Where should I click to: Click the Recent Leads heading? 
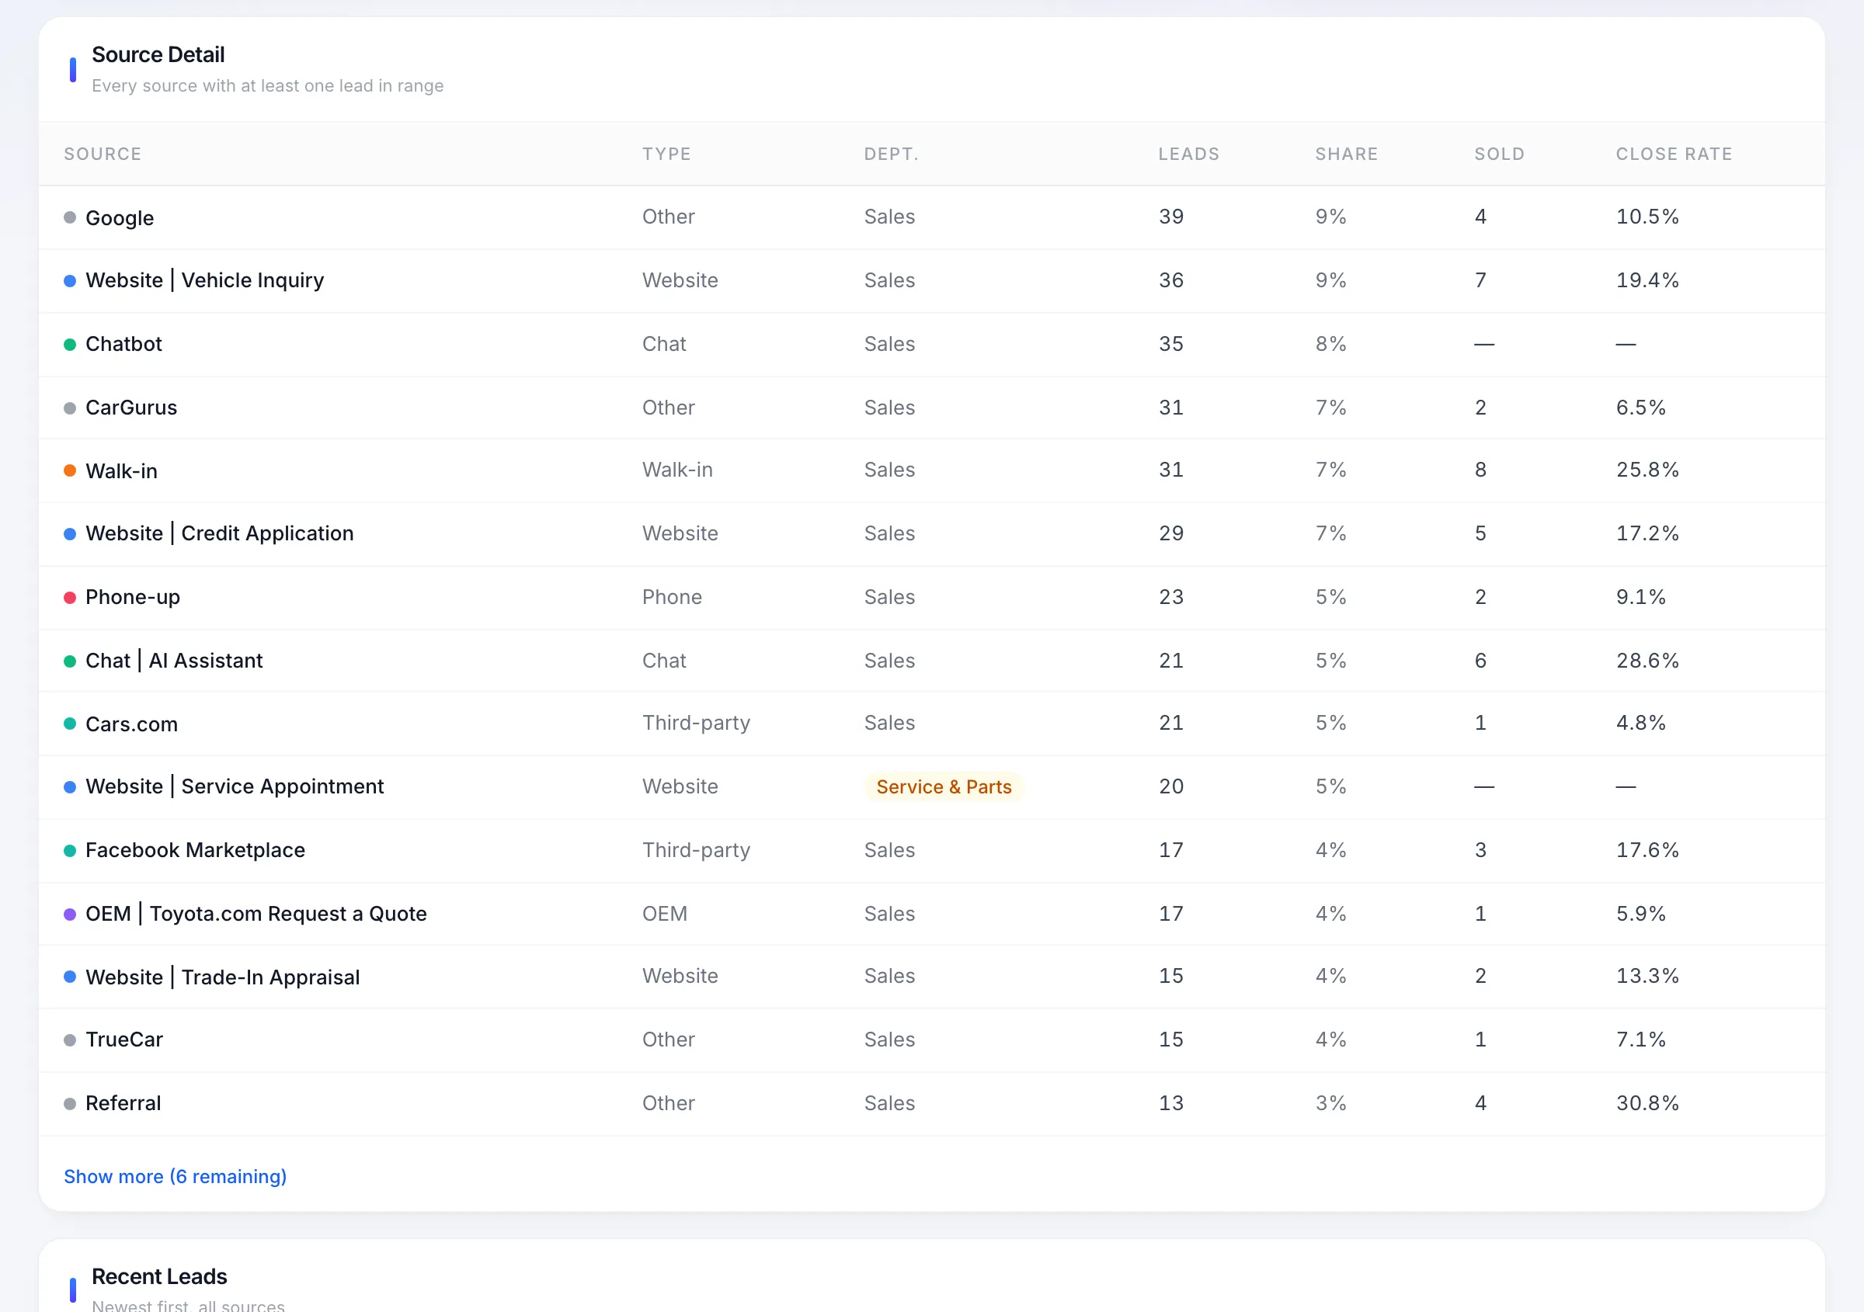click(x=159, y=1276)
